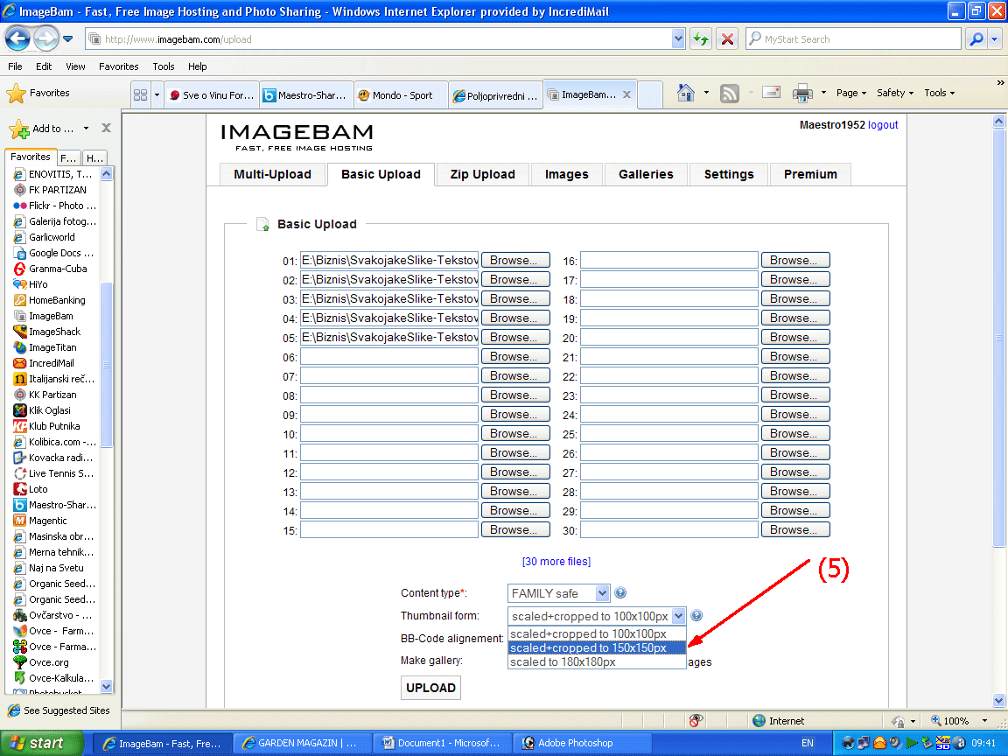Viewport: 1008px width, 756px height.
Task: Open the Loto favorite
Action: pos(31,489)
